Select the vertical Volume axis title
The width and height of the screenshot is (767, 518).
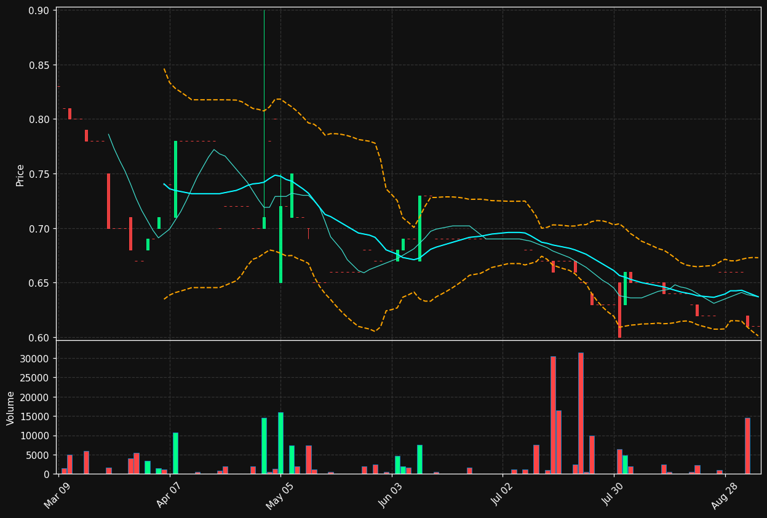point(10,408)
